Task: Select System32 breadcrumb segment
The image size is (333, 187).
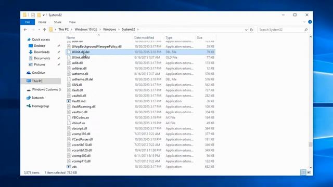Action: (x=129, y=30)
